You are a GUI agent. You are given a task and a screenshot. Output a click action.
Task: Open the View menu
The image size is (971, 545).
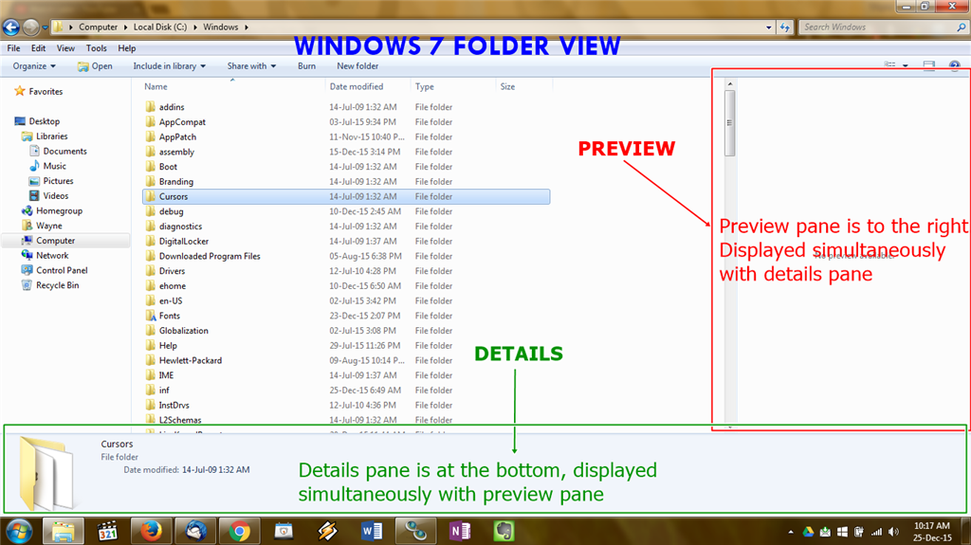[x=65, y=48]
